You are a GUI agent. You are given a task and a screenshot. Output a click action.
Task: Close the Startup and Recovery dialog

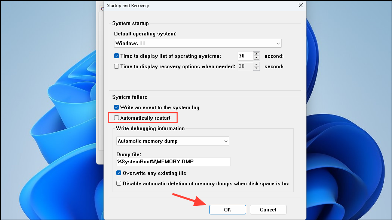tap(300, 5)
